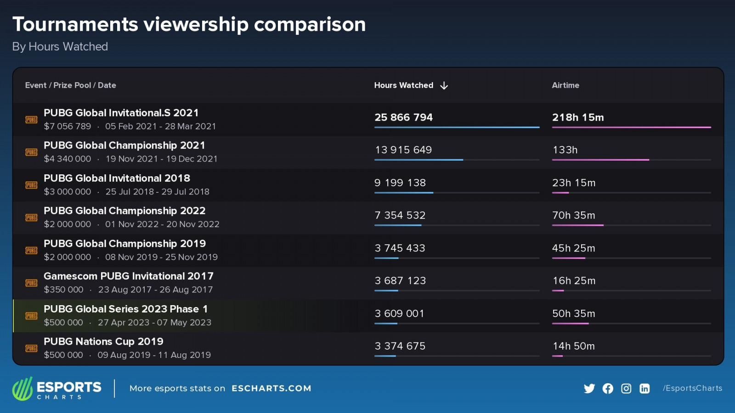
Task: Click the airtime value 45h 25m
Action: click(574, 248)
